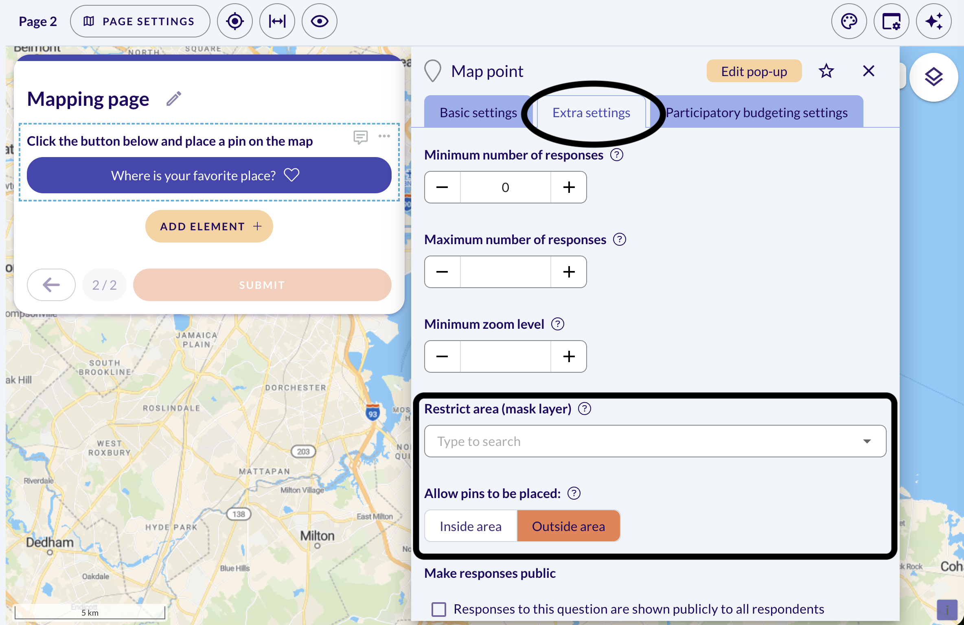Edit the Mapping page title pencil icon
This screenshot has width=964, height=625.
174,98
